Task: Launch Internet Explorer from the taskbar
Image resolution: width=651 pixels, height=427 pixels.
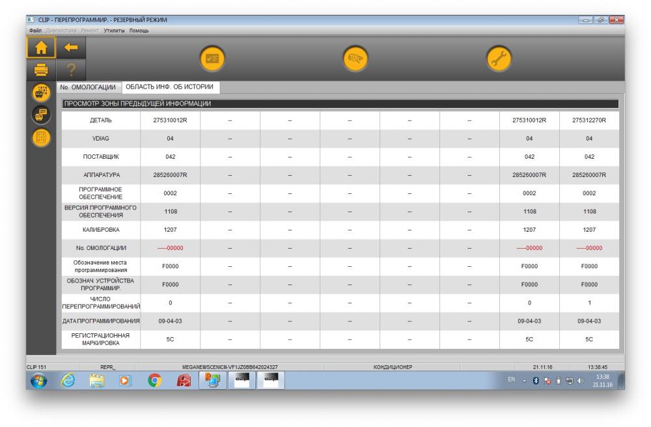Action: [68, 380]
